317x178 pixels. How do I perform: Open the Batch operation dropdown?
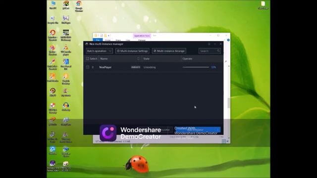click(x=99, y=51)
